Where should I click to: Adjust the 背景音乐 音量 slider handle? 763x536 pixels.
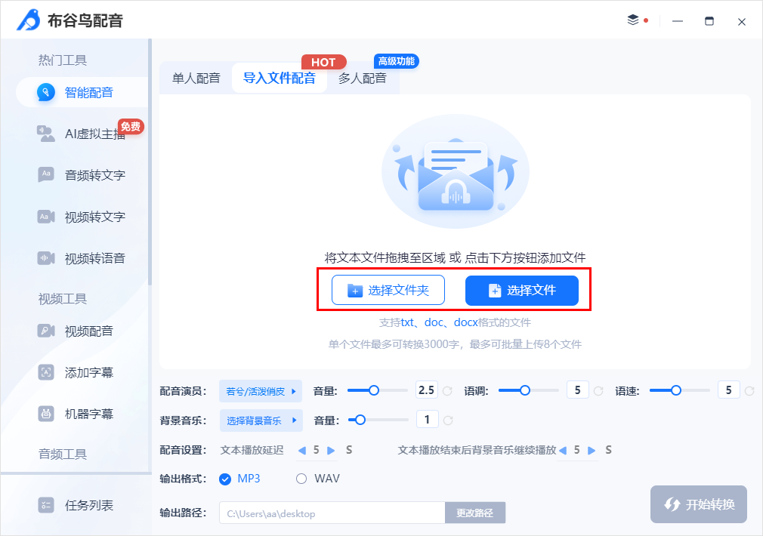(360, 420)
